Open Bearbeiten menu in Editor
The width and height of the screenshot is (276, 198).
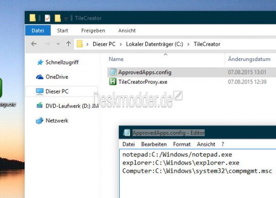point(154,144)
